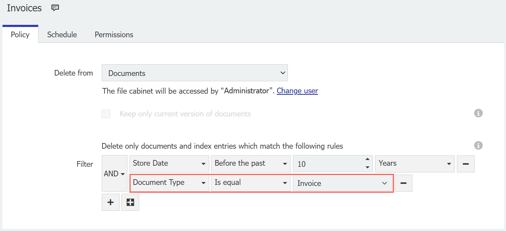Switch to the Permissions tab
Viewport: 506px width, 231px height.
point(114,34)
